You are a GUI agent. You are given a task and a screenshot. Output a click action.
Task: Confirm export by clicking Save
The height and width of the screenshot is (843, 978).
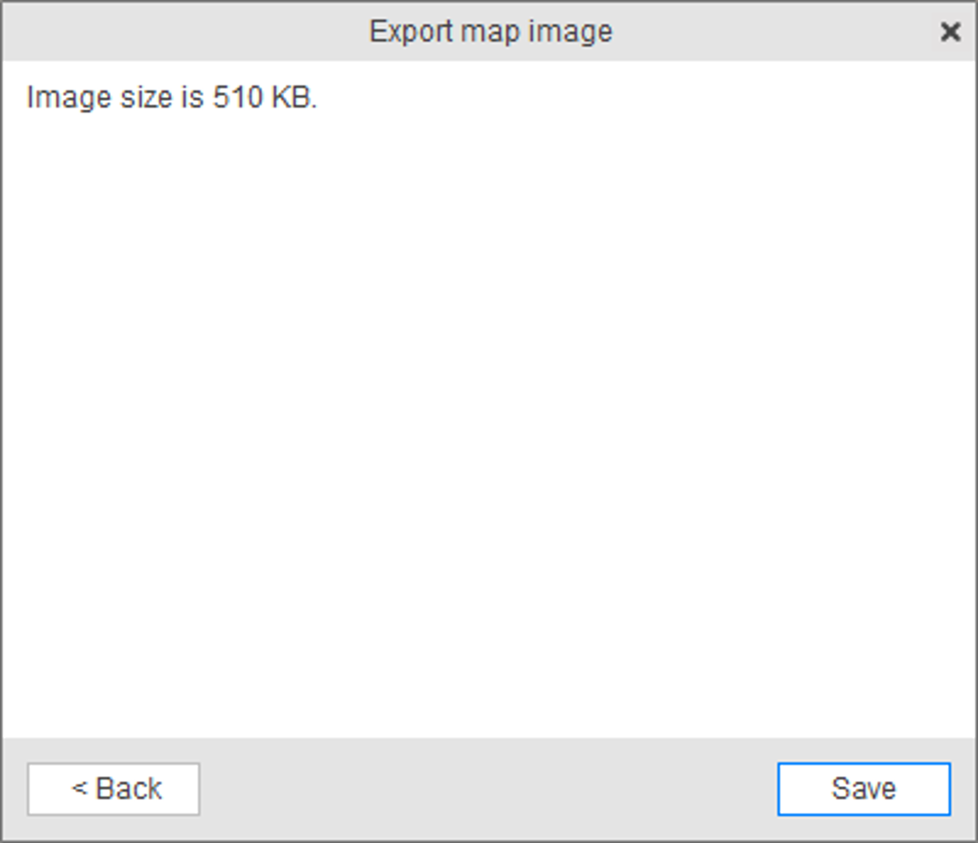click(x=864, y=789)
